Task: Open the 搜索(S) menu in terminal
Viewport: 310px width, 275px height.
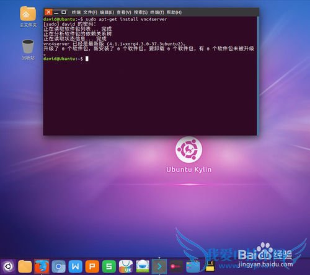Action: click(141, 12)
